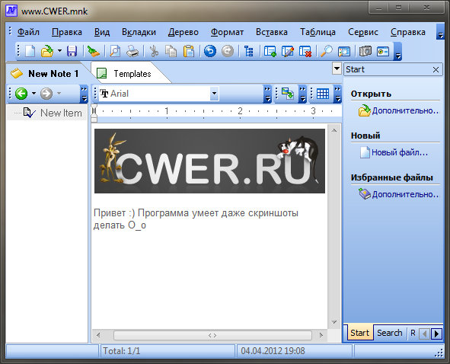Open the Вид menu
Screen dimensions: 450x364
[102, 32]
